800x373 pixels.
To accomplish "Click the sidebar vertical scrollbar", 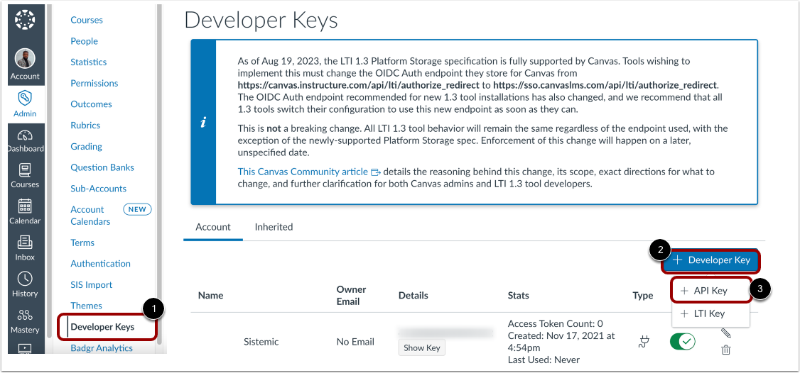I will tap(159, 173).
